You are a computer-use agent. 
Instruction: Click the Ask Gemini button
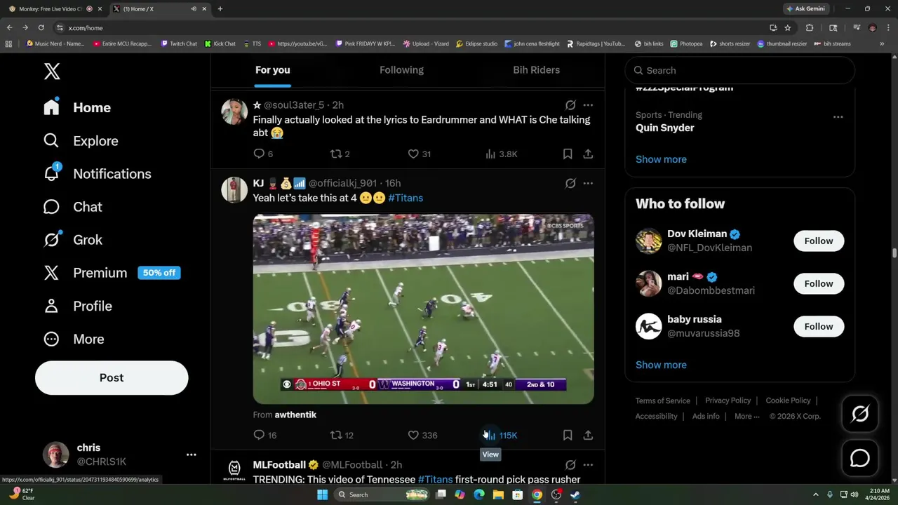click(805, 8)
